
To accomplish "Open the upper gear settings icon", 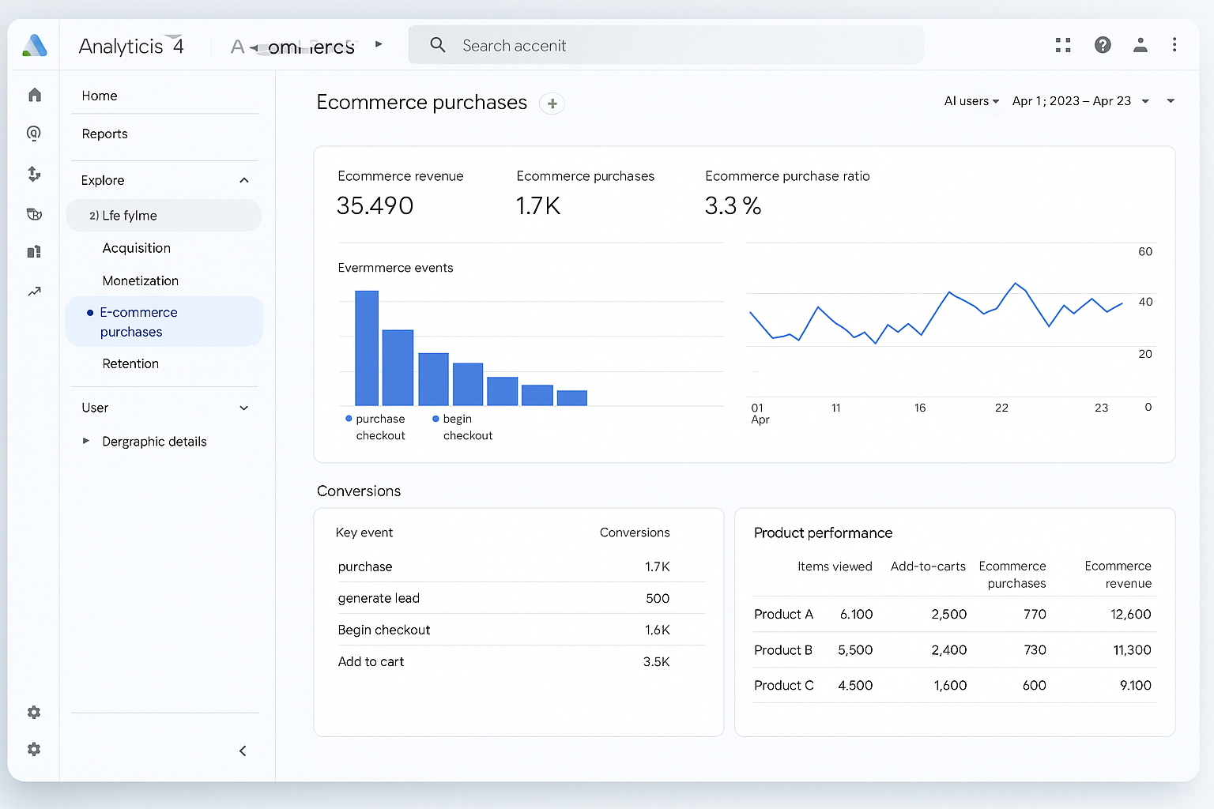I will coord(34,712).
